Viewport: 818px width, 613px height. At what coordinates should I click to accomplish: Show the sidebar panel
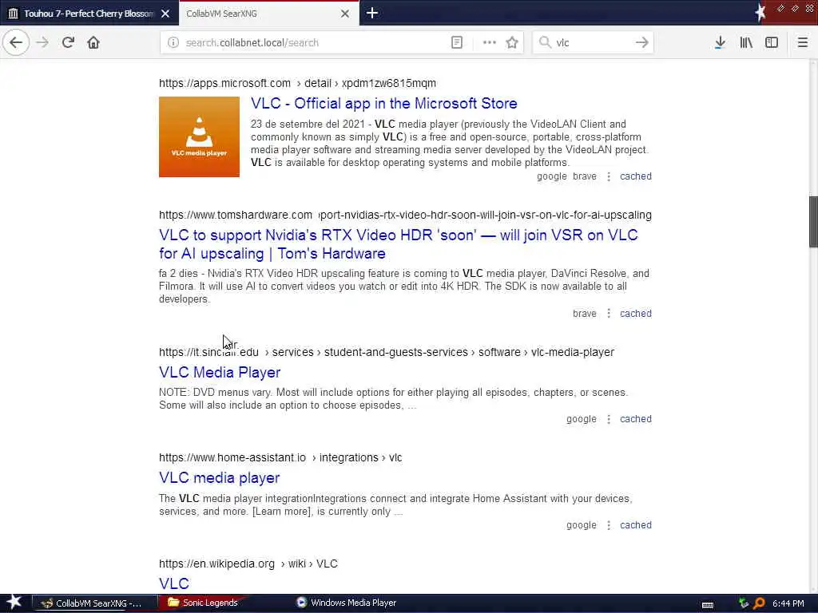pos(772,42)
